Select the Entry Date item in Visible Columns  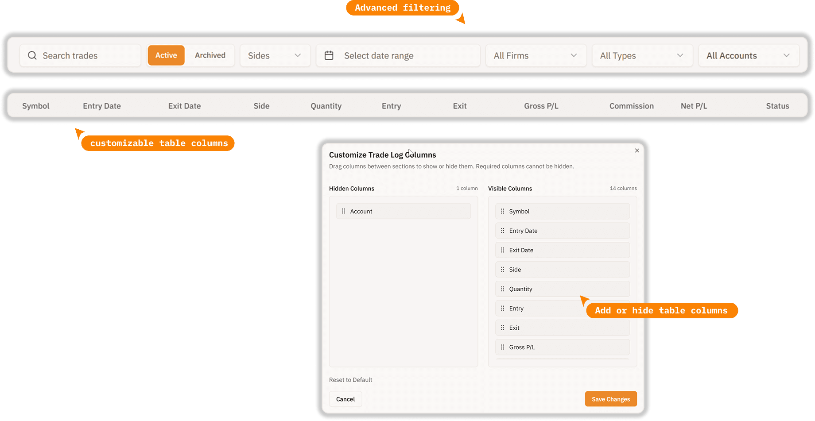(x=563, y=231)
